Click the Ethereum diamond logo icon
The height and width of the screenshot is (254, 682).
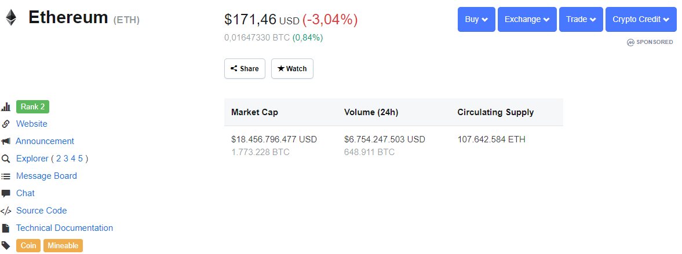(x=11, y=18)
